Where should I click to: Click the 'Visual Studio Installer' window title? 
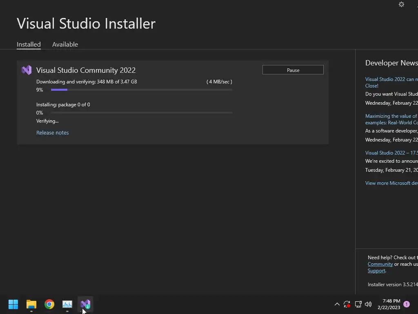(x=86, y=23)
